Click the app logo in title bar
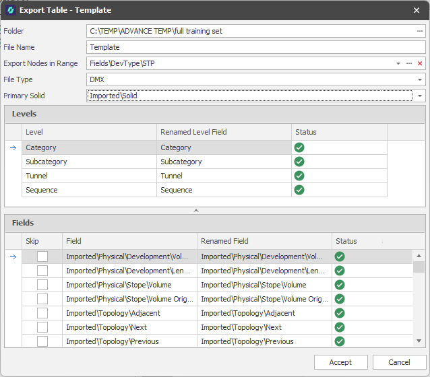The width and height of the screenshot is (430, 377). (x=11, y=10)
